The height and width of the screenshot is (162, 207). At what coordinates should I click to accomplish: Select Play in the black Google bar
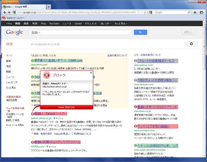[x=43, y=24]
